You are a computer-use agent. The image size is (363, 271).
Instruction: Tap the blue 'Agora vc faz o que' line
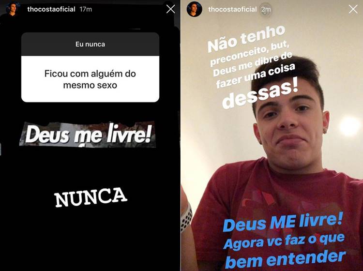click(284, 241)
